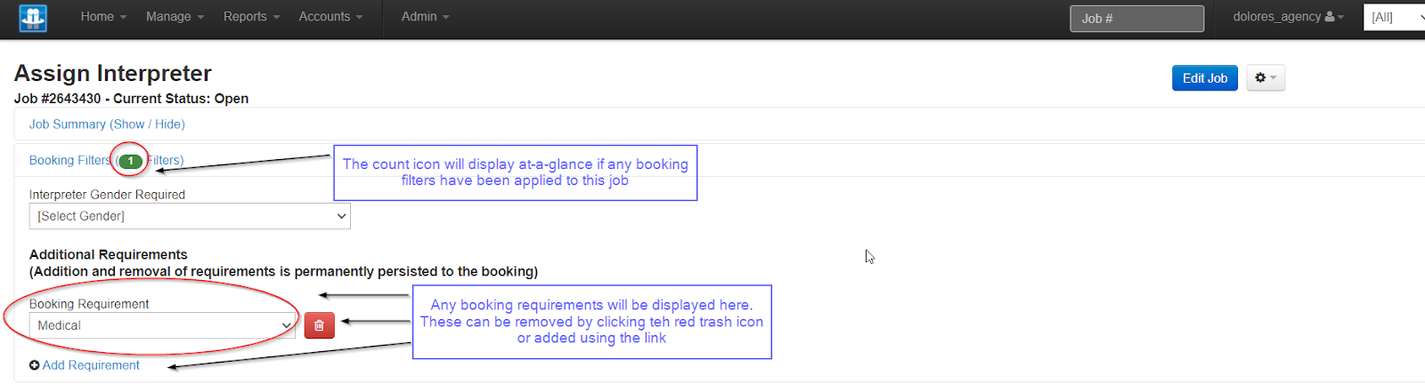The width and height of the screenshot is (1425, 384).
Task: Open the Booking Requirement Medical dropdown
Action: [163, 325]
